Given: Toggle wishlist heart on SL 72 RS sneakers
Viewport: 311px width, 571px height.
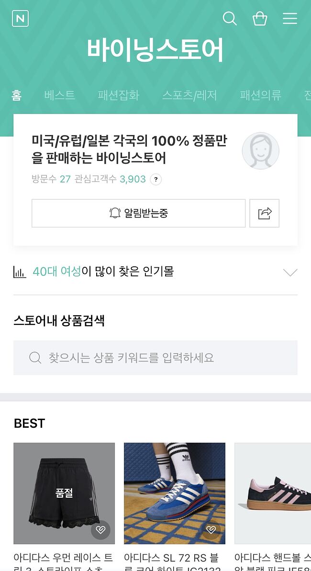Looking at the screenshot, I should tap(211, 530).
